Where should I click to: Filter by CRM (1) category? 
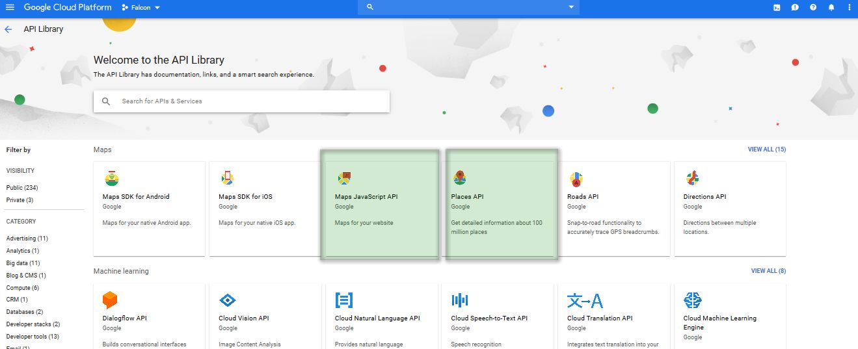(17, 300)
